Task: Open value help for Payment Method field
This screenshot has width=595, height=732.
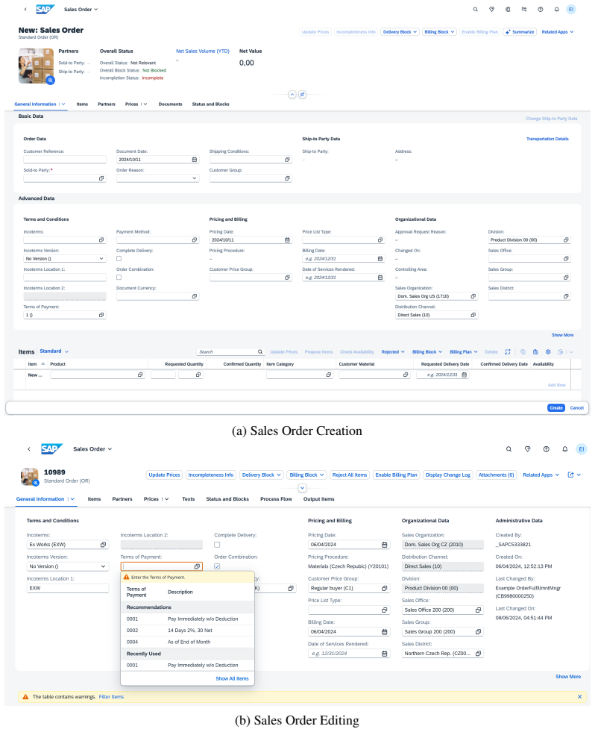Action: (x=194, y=240)
